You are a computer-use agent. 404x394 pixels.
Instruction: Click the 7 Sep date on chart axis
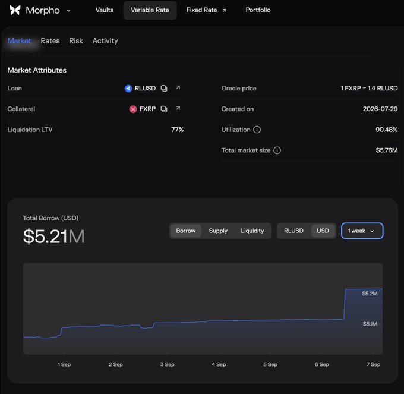[373, 364]
